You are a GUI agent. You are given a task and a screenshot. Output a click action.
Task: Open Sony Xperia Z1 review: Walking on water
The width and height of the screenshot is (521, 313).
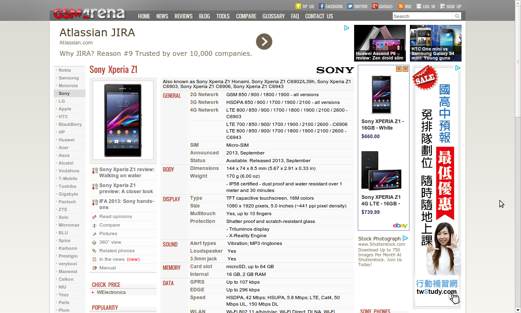127,172
